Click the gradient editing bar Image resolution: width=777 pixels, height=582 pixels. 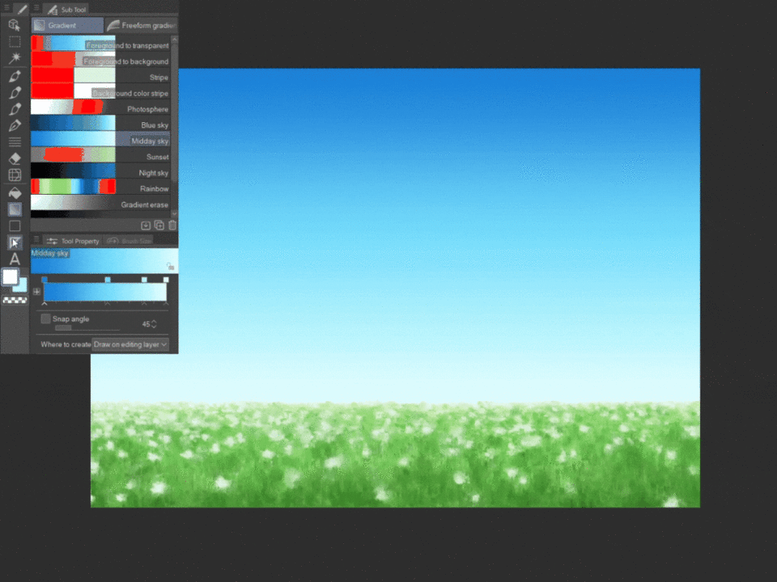tap(105, 292)
